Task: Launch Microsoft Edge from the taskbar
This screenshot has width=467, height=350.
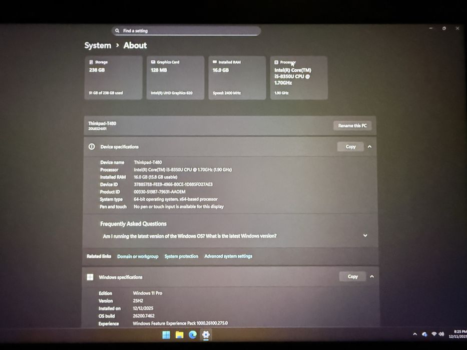Action: (x=193, y=335)
